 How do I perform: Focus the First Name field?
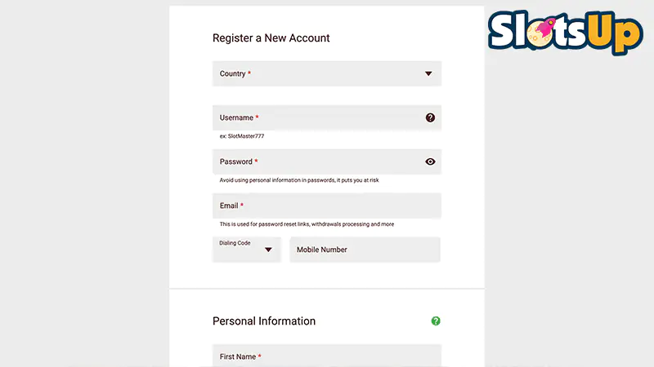pos(326,356)
